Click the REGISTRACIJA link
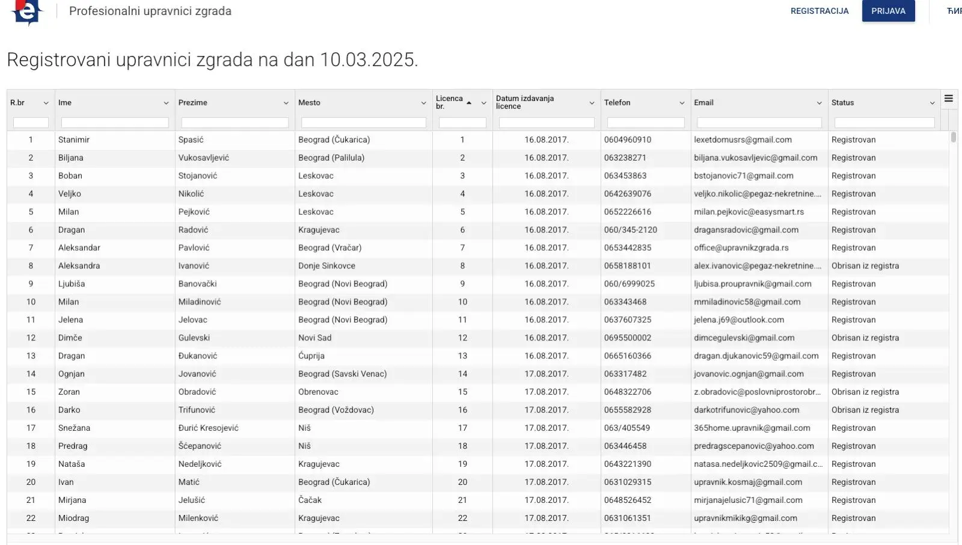Screen dimensions: 962x545 pos(819,11)
